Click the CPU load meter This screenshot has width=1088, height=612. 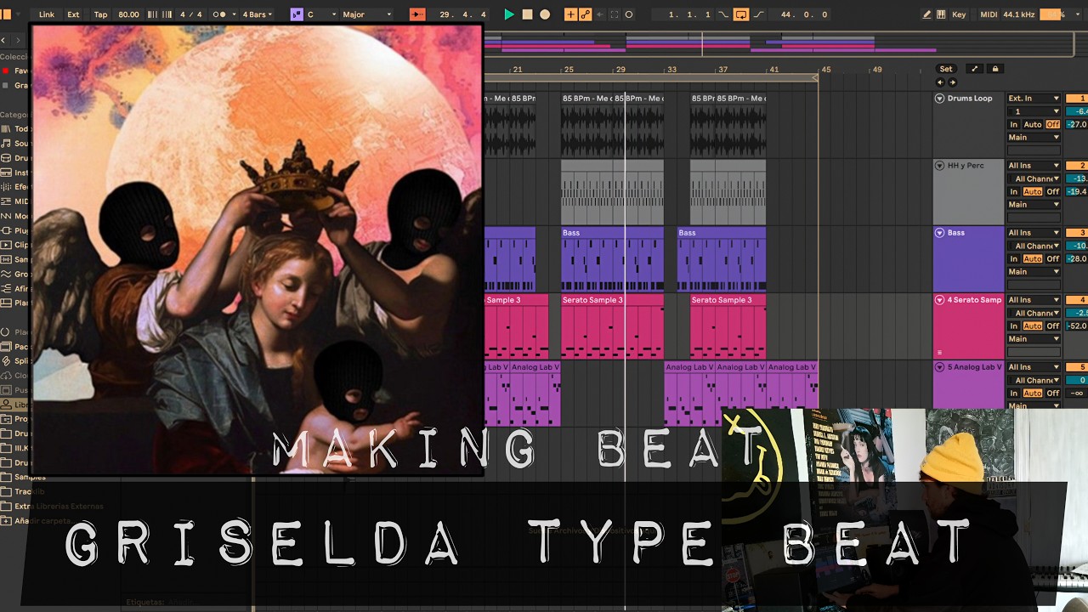pyautogui.click(x=1052, y=14)
